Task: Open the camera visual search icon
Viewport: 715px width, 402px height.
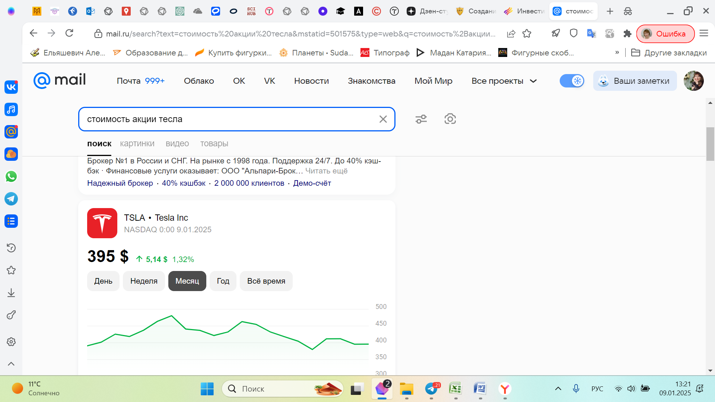Action: 450,119
